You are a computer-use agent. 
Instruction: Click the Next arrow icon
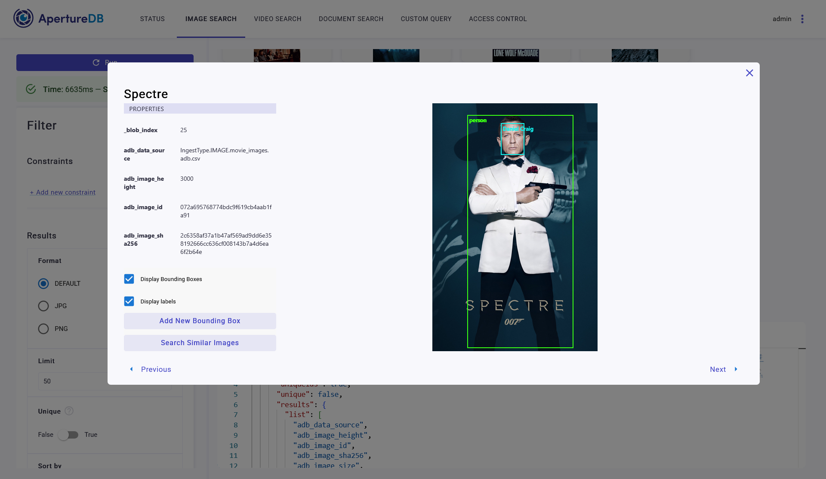(x=736, y=369)
